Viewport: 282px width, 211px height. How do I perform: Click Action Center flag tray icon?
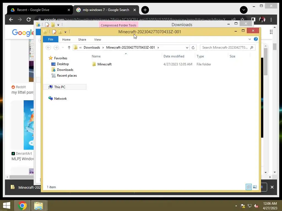[243, 206]
